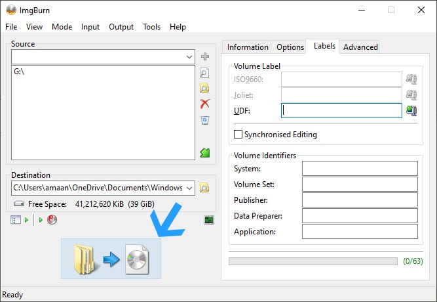Switch to the Options tab
Viewport: 437px width, 302px height.
tap(290, 47)
